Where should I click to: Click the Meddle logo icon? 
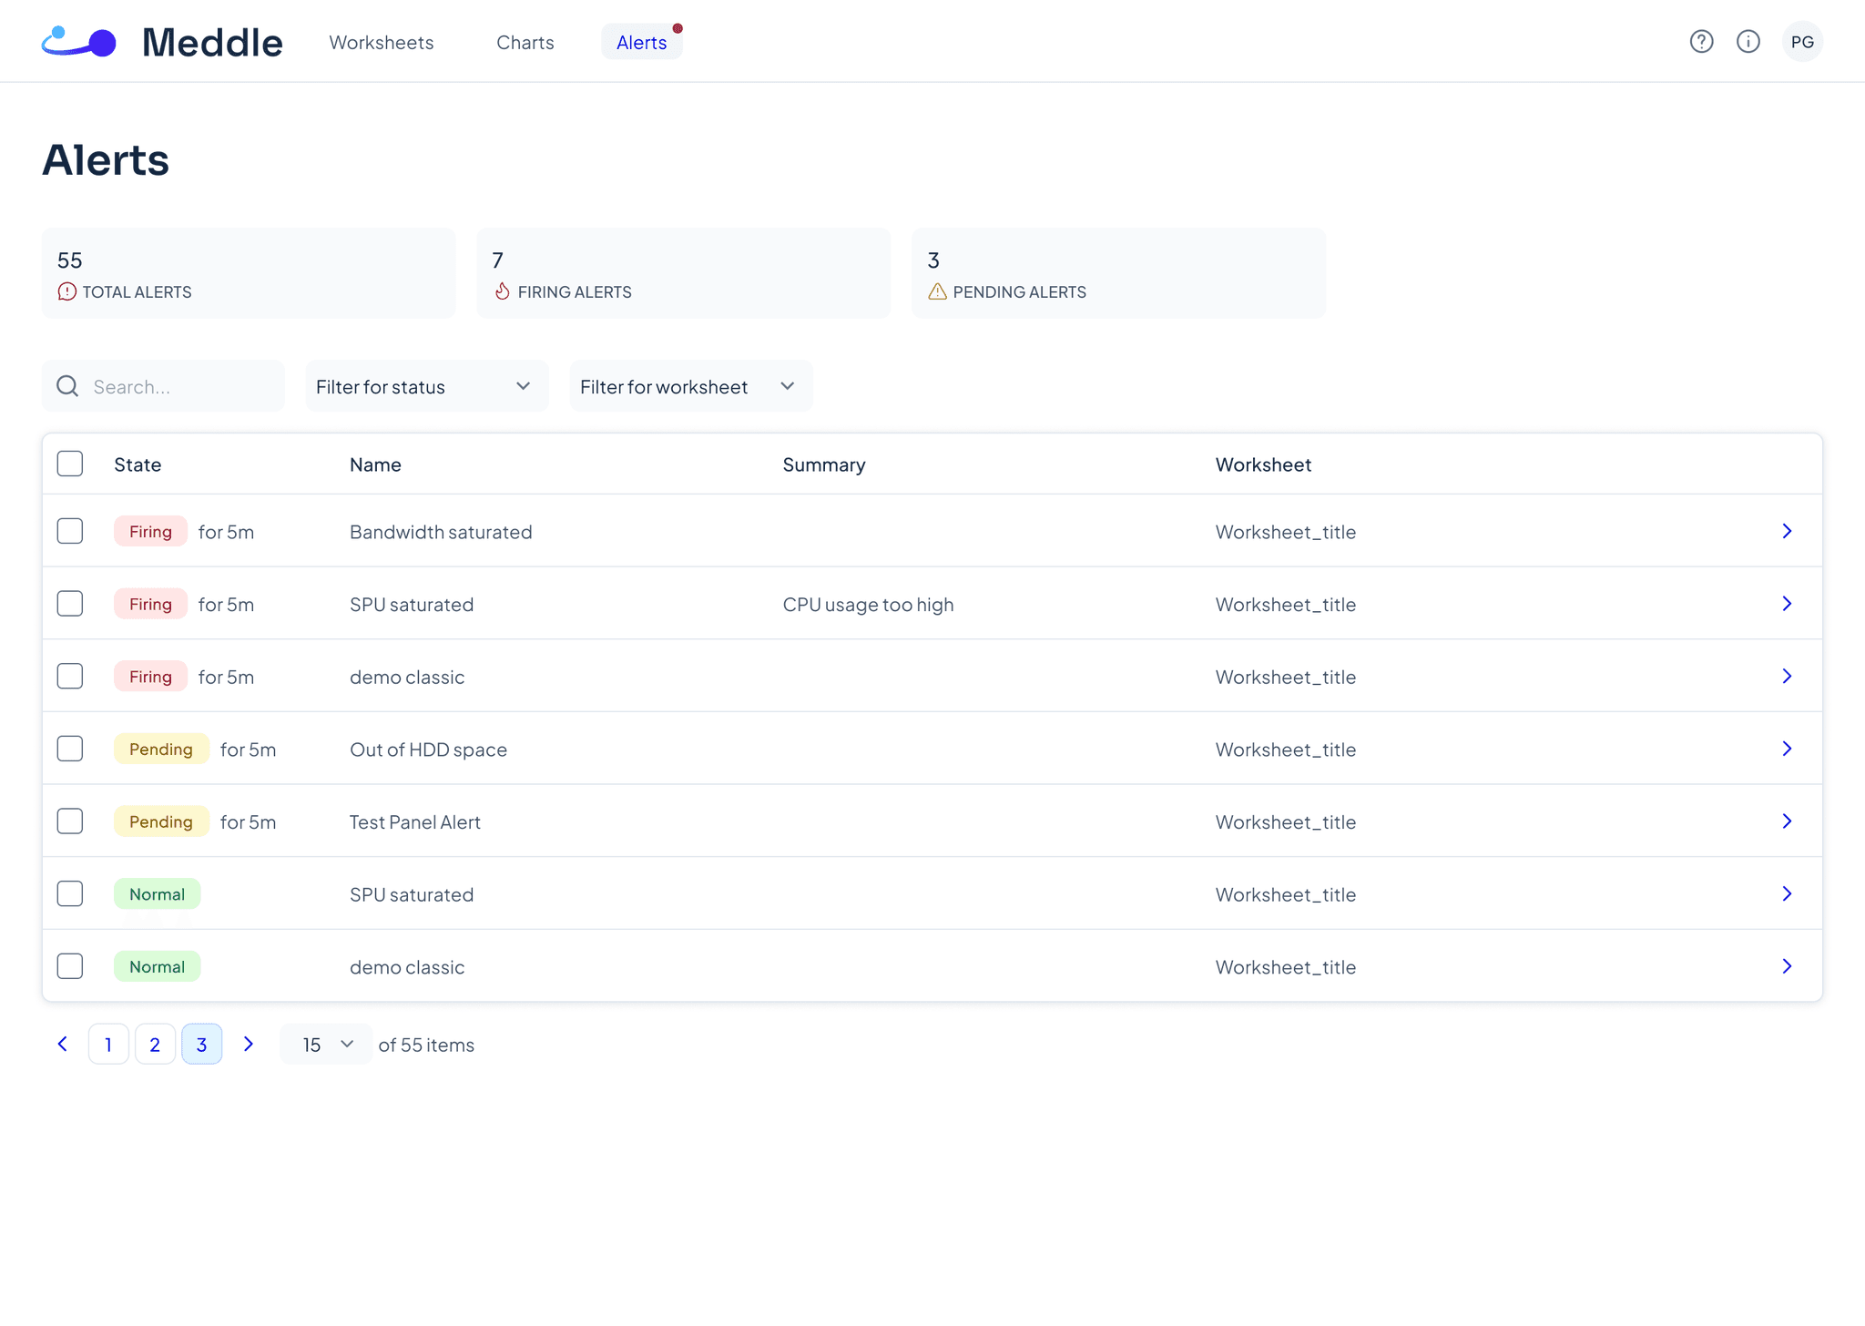[x=79, y=42]
